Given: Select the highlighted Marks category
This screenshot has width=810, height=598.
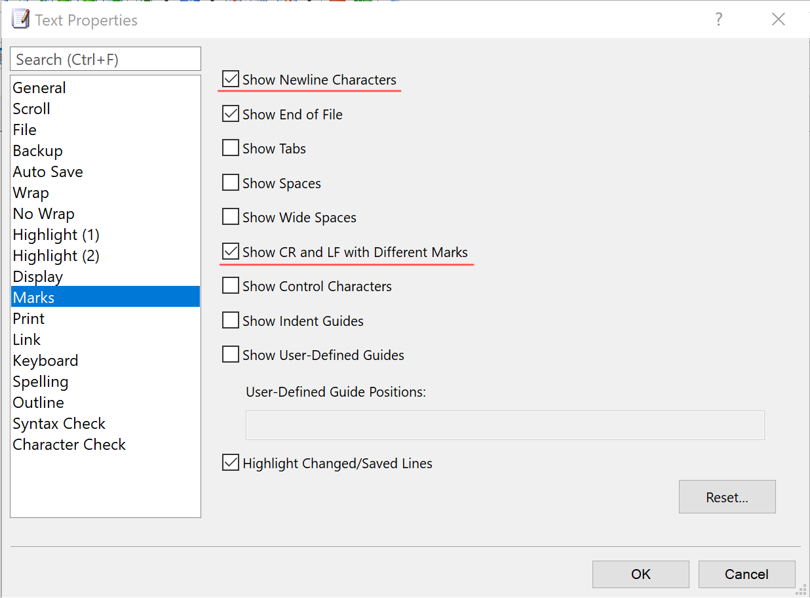Looking at the screenshot, I should pyautogui.click(x=106, y=298).
